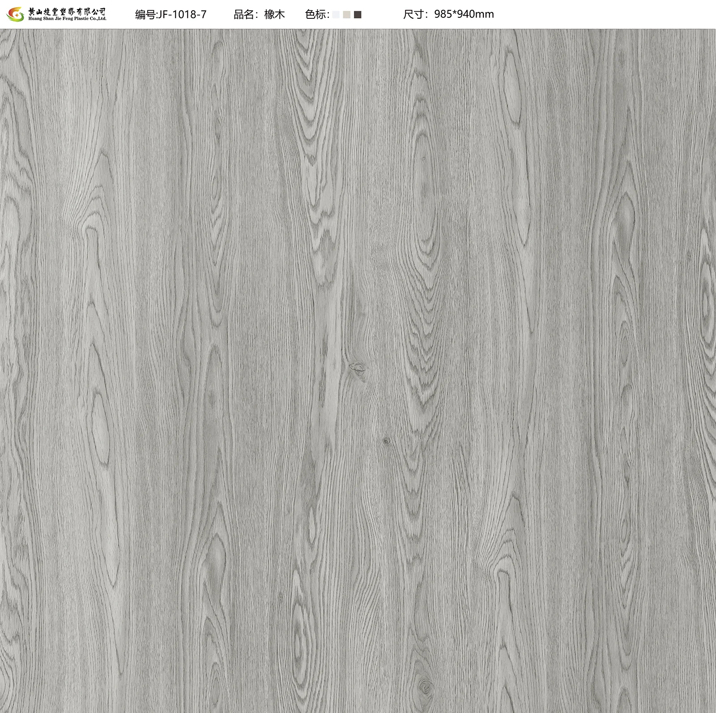Click the large wood knot at the panel center

click(x=358, y=368)
